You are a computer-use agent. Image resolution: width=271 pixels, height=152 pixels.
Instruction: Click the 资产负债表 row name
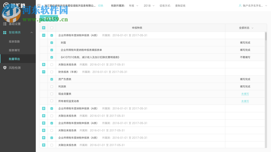[65, 79]
